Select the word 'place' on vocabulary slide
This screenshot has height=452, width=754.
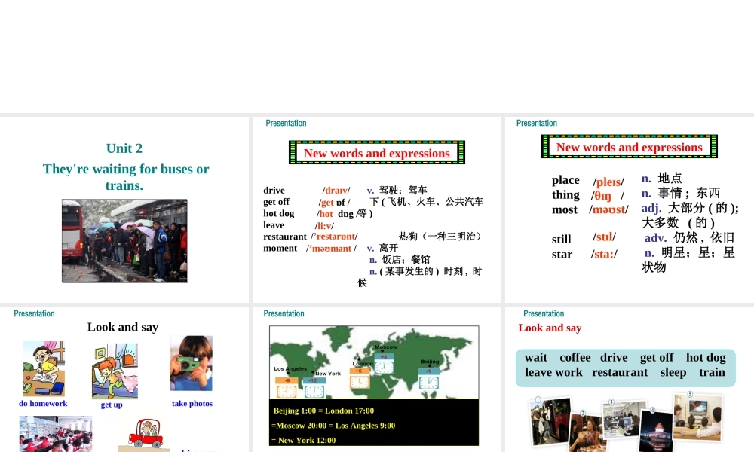(x=565, y=180)
